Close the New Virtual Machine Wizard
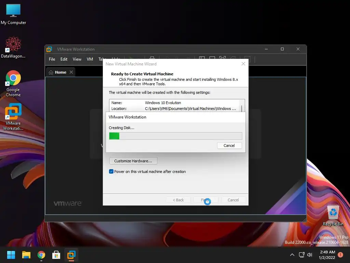The height and width of the screenshot is (263, 350). click(243, 64)
